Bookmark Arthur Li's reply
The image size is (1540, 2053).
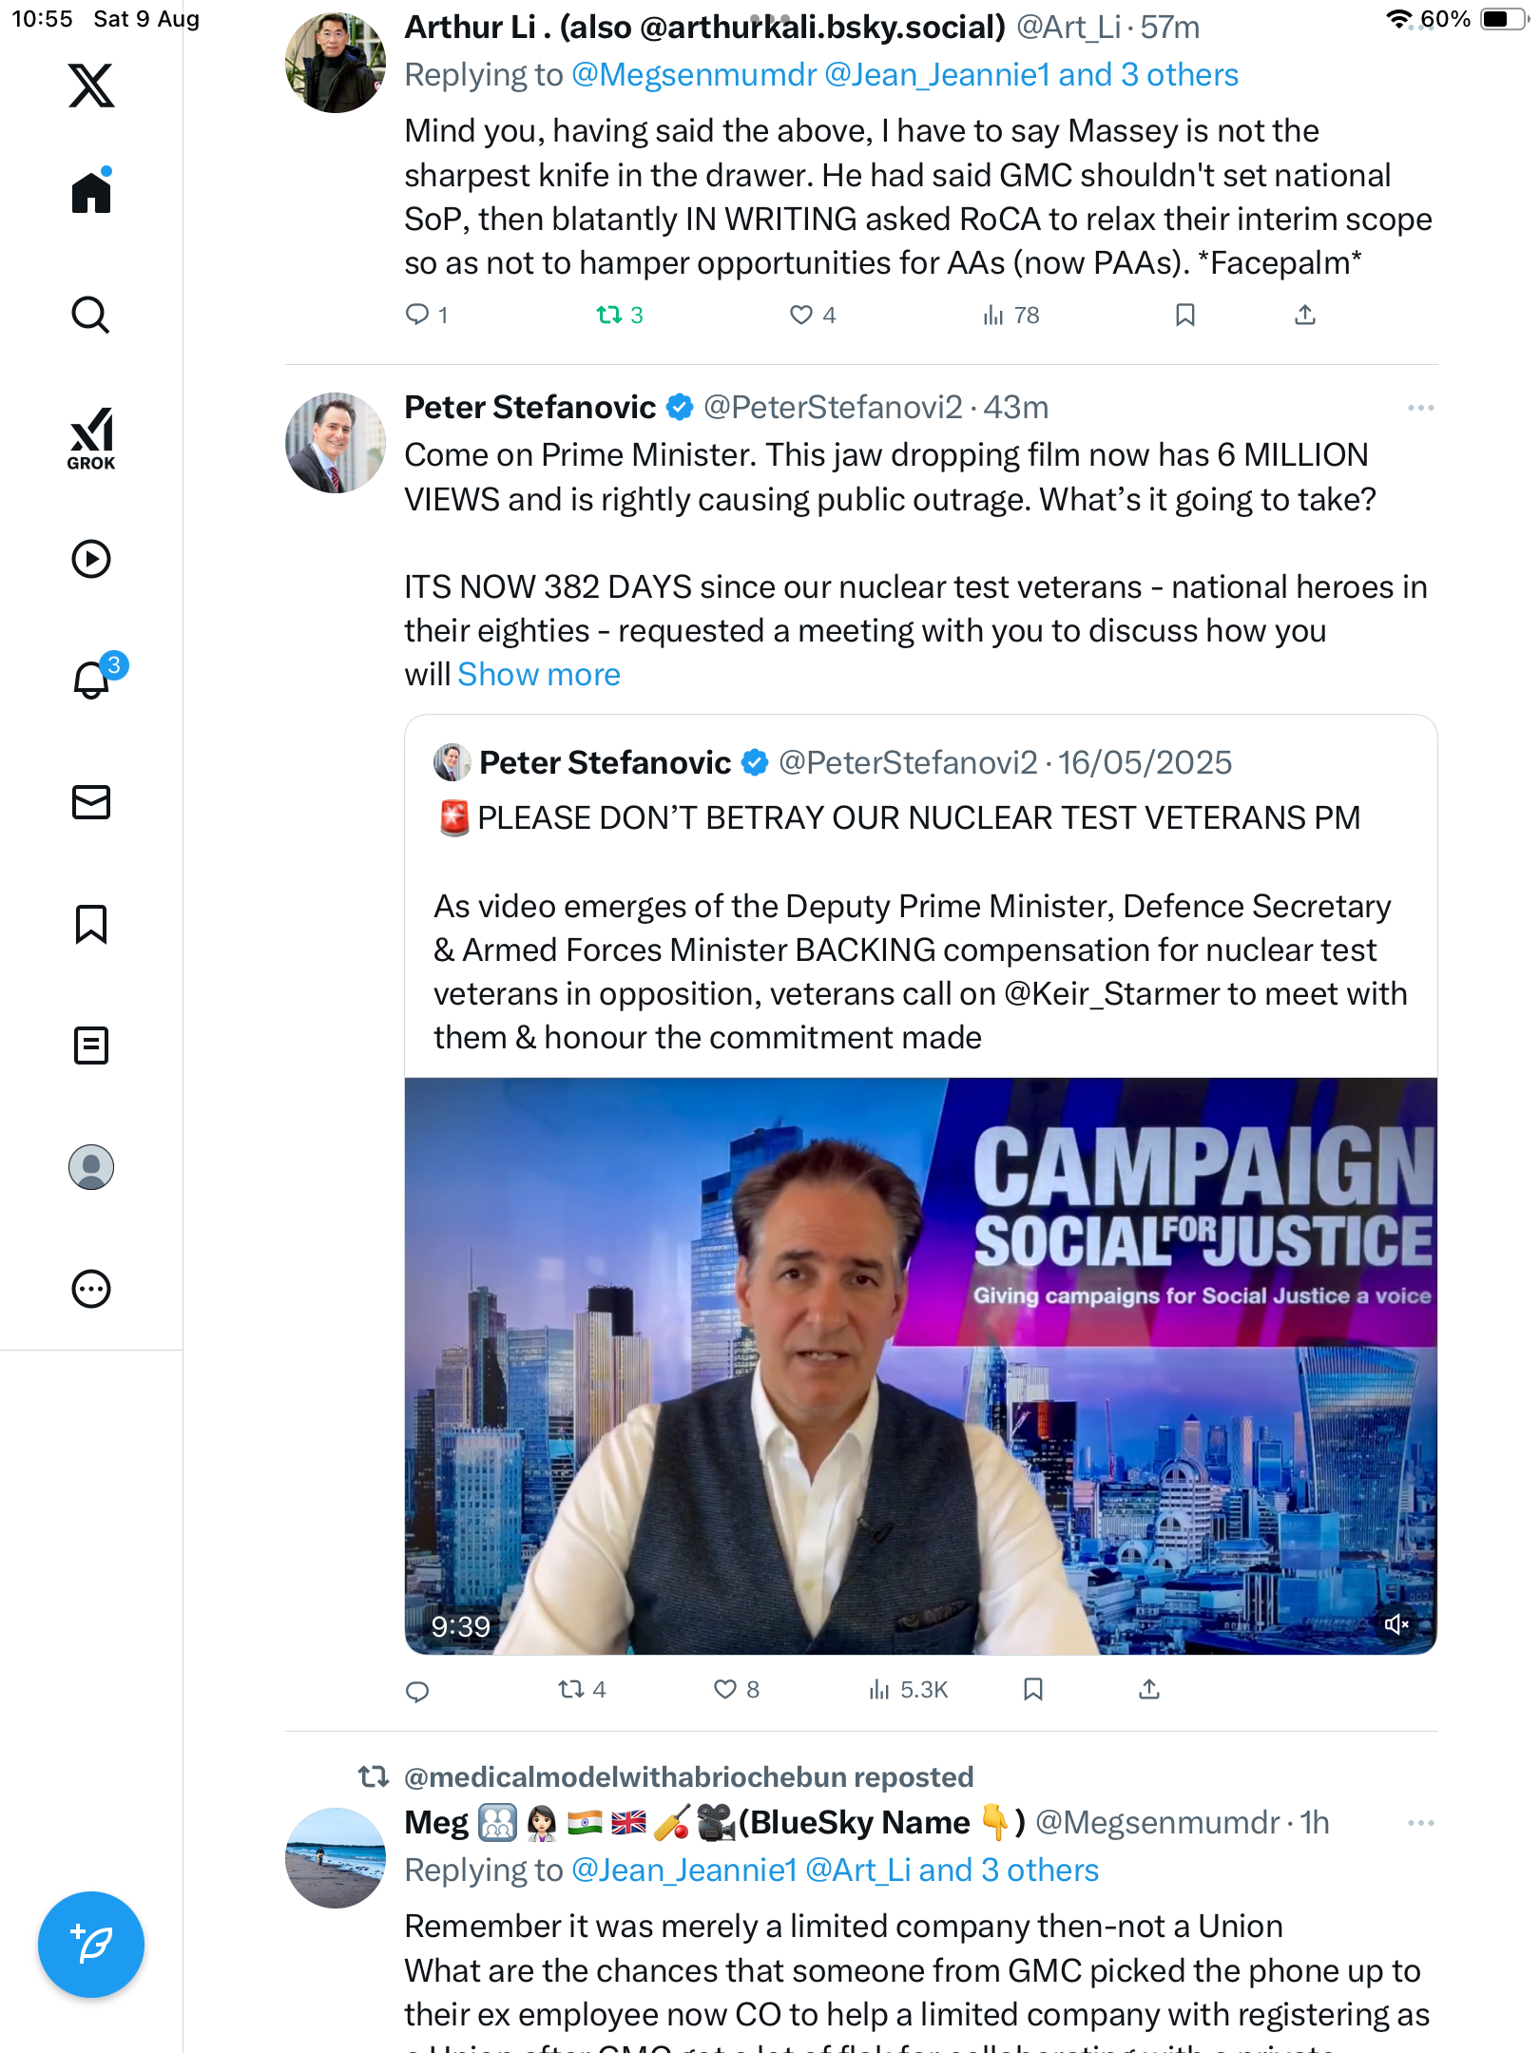tap(1184, 315)
